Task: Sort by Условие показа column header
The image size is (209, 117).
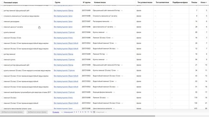Action: [x=100, y=2]
